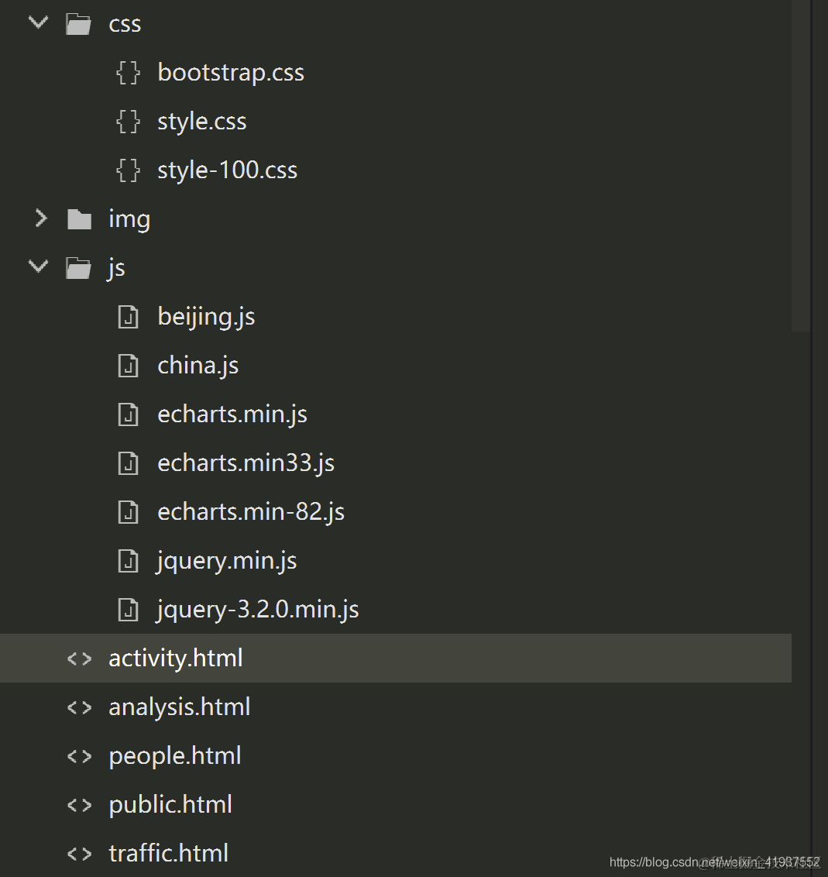Collapse the css folder chevron
This screenshot has height=877, width=828.
pos(38,22)
